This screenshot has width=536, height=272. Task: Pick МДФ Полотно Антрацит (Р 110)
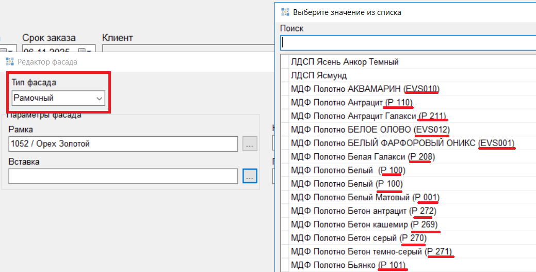click(x=352, y=102)
